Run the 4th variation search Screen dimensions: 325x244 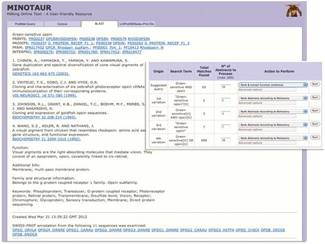coord(315,137)
